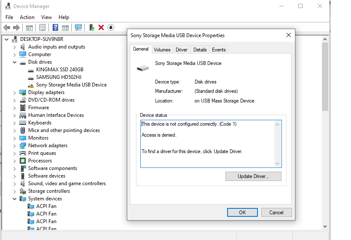Screen dimensions: 351x240
Task: Click the Forward arrow in toolbar
Action: 16,27
